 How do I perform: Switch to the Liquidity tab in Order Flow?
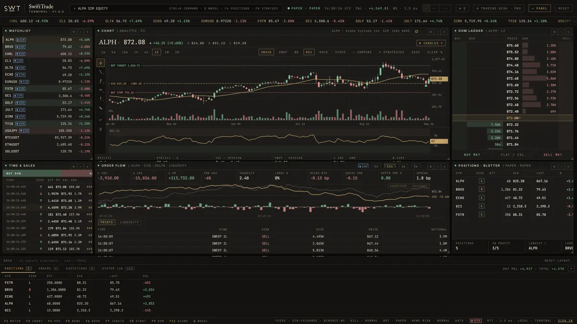(129, 222)
